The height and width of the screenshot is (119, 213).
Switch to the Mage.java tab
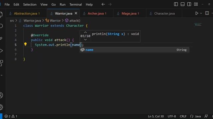pos(130,14)
